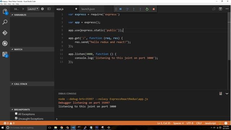
Task: Open the debug console icon in debug header
Action: 49,9
